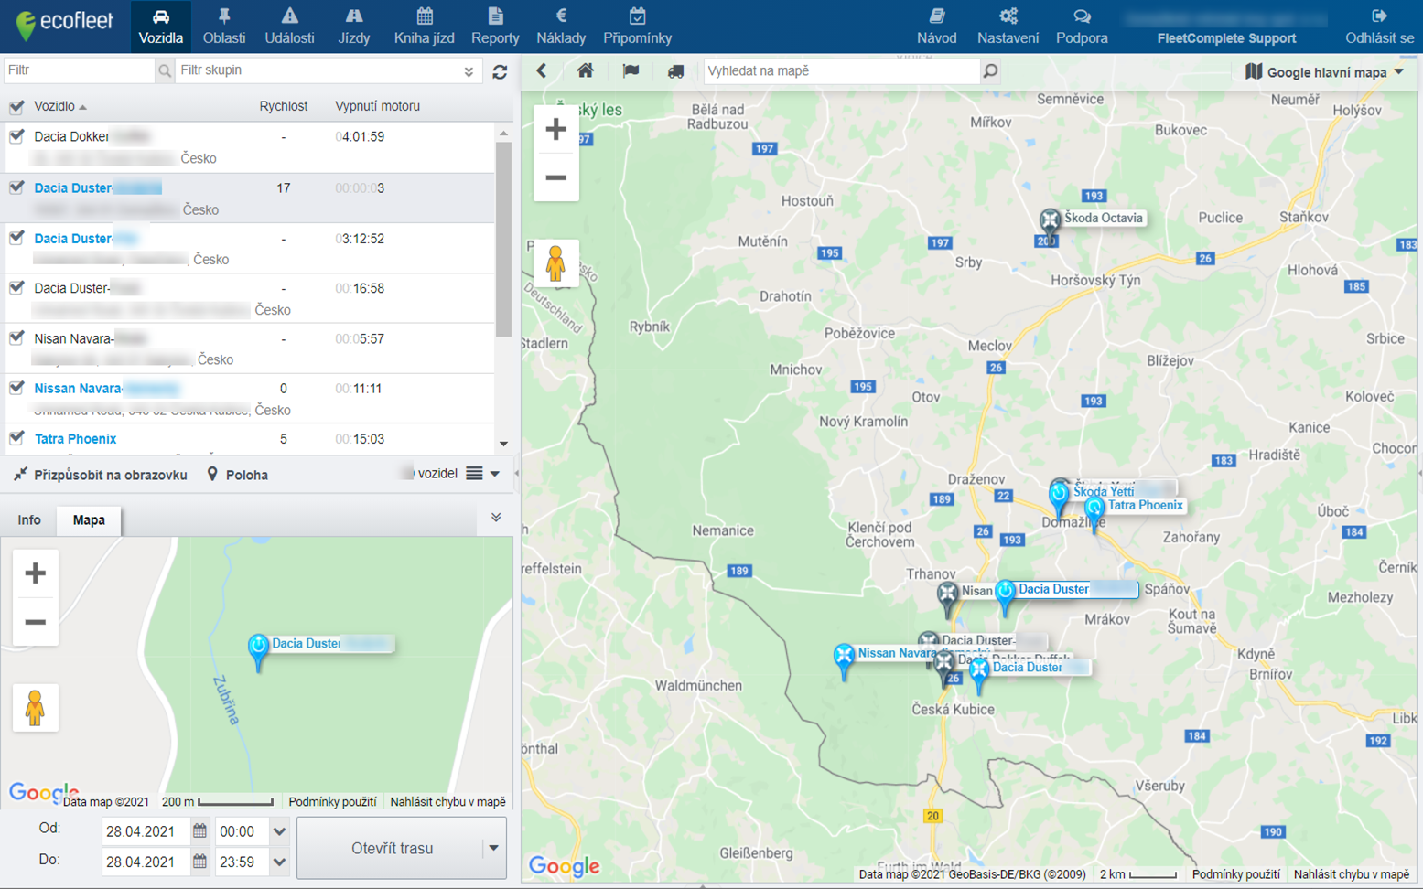Image resolution: width=1423 pixels, height=889 pixels.
Task: Switch to the Info tab
Action: (x=29, y=520)
